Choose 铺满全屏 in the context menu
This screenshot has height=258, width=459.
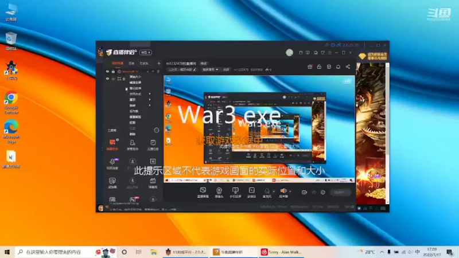pyautogui.click(x=135, y=83)
